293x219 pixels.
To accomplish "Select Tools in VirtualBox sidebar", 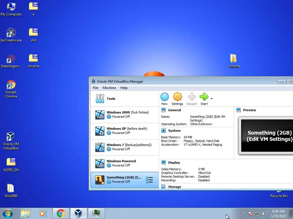I will (x=125, y=99).
